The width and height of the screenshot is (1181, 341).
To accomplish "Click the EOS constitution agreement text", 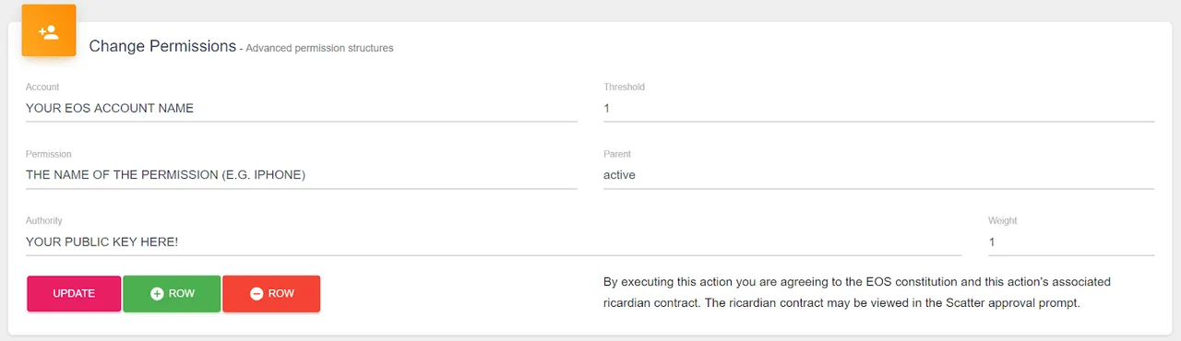I will pyautogui.click(x=857, y=292).
